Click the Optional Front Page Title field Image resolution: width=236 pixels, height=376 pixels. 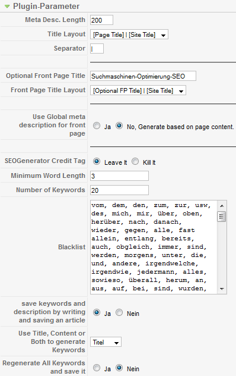pyautogui.click(x=143, y=76)
